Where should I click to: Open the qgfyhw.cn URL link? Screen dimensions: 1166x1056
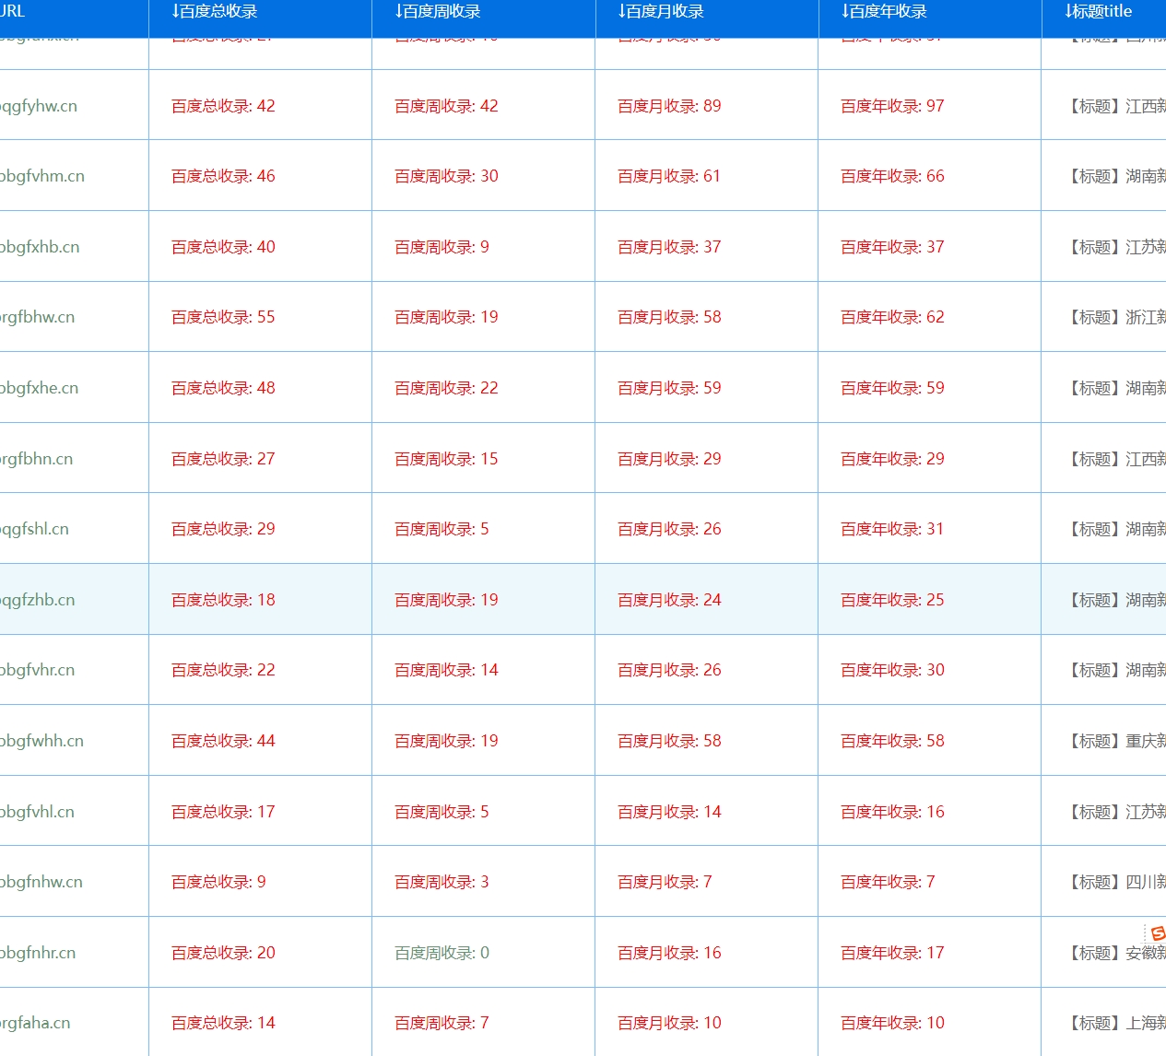[39, 106]
